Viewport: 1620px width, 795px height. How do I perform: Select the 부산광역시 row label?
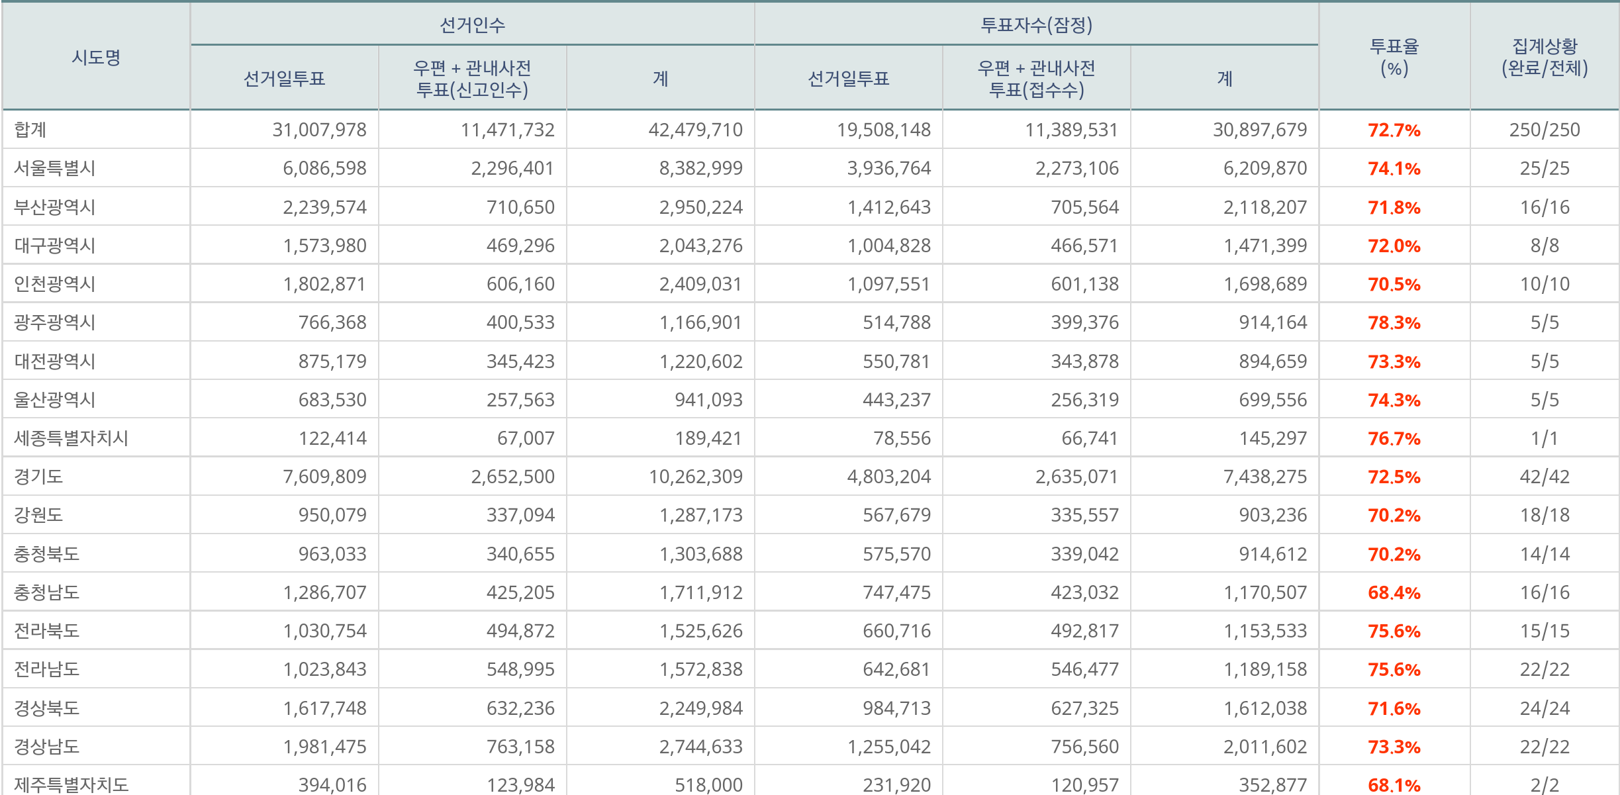coord(55,207)
